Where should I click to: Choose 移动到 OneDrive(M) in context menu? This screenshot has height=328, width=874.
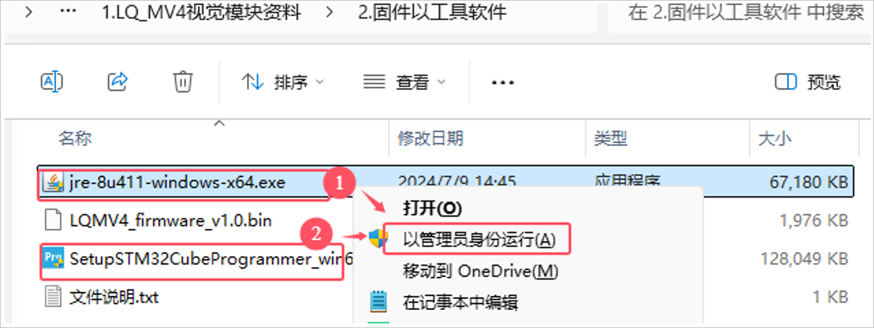point(480,271)
